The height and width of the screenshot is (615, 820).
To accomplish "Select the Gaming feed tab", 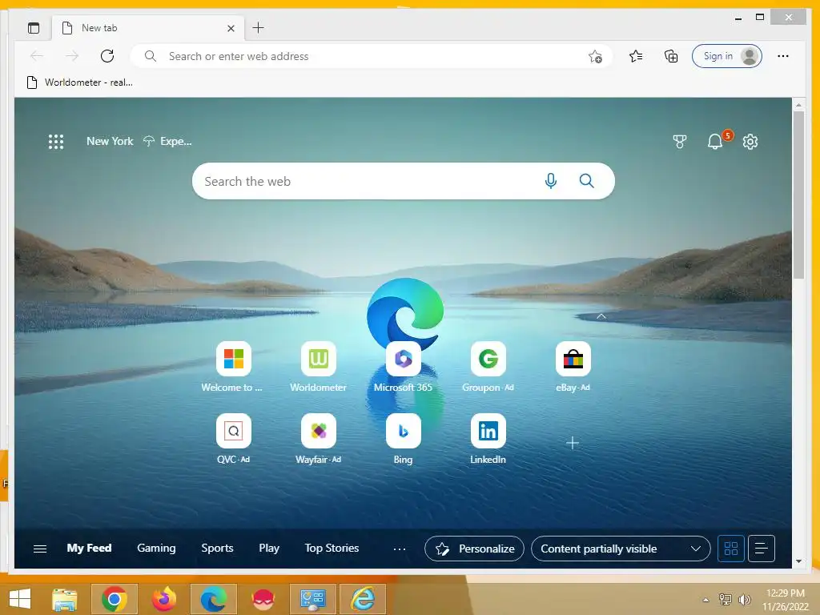I will click(156, 548).
